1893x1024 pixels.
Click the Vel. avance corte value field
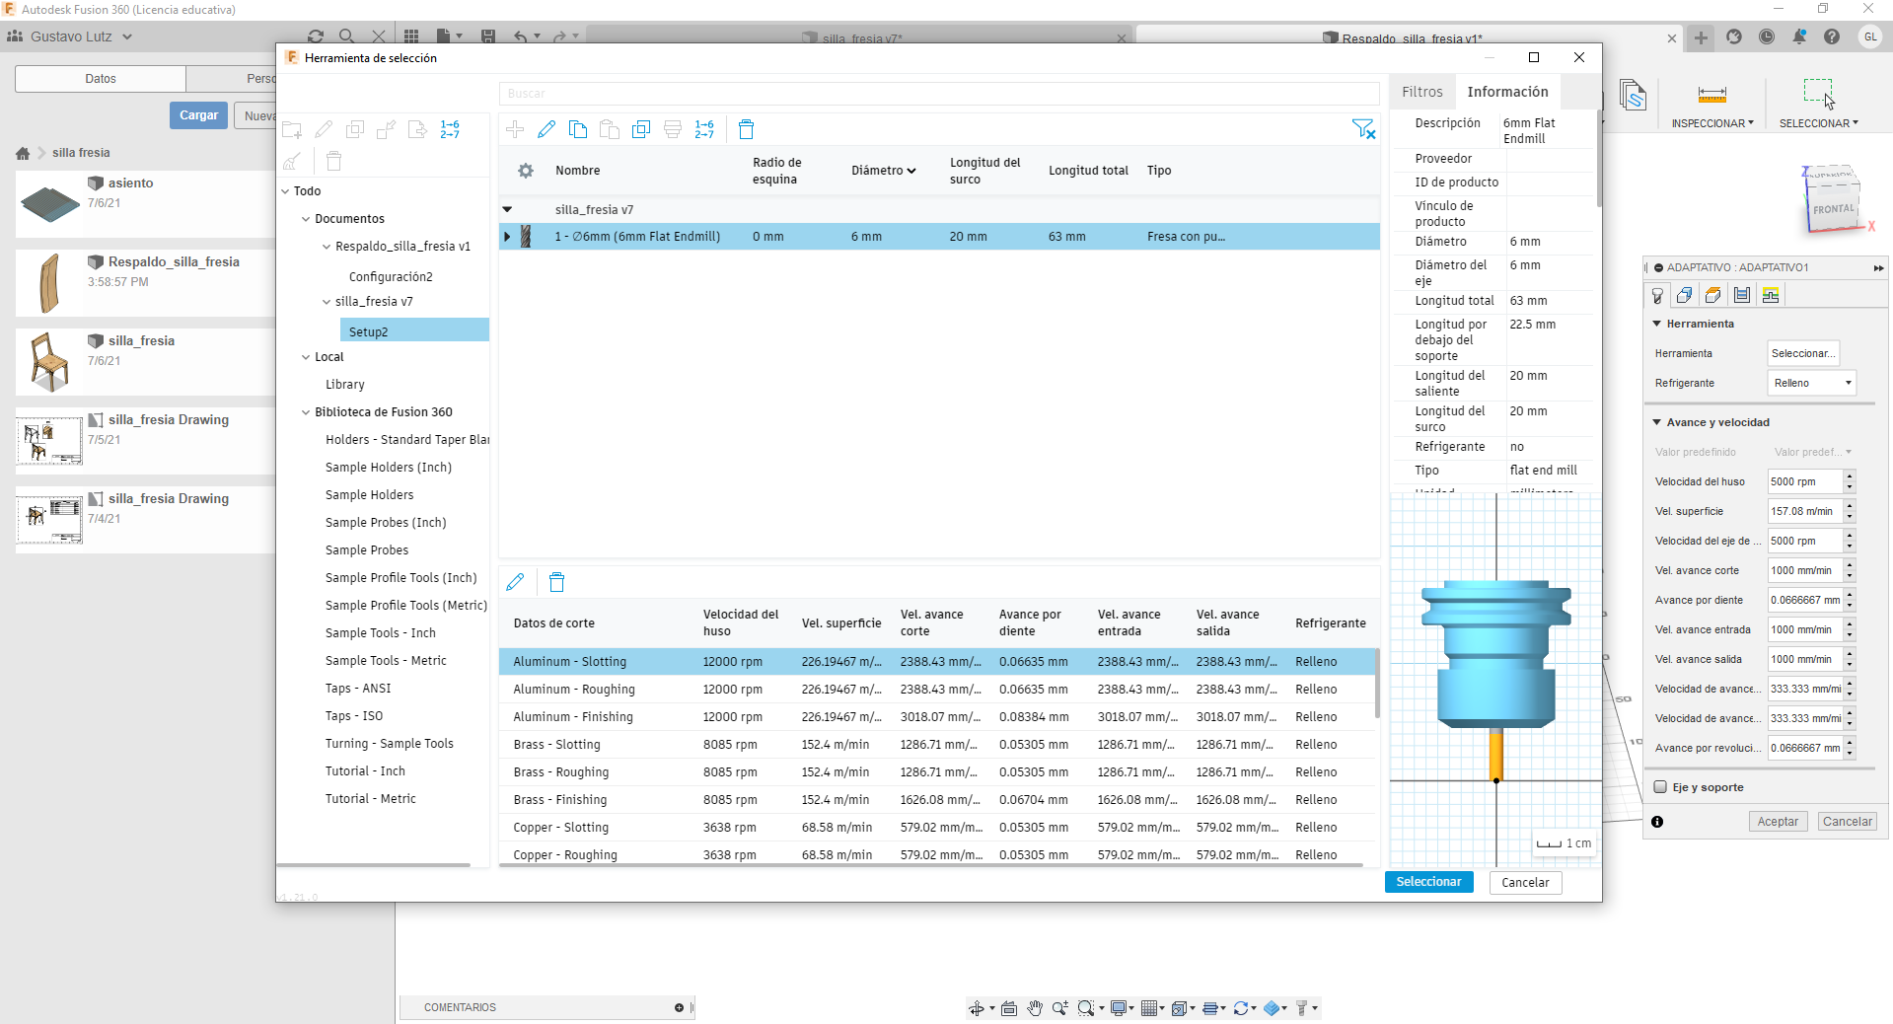(1805, 570)
